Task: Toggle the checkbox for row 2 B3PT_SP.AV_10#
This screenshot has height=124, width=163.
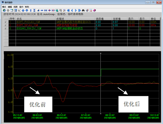Action: point(6,25)
